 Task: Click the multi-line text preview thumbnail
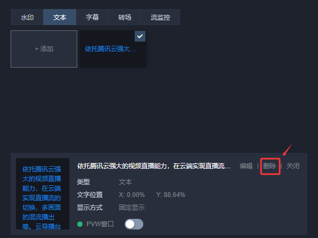(x=43, y=194)
